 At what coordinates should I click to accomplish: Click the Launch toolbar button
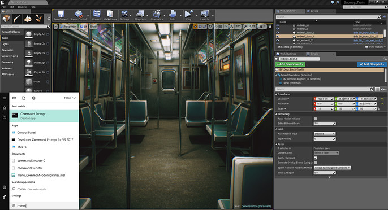(x=204, y=15)
